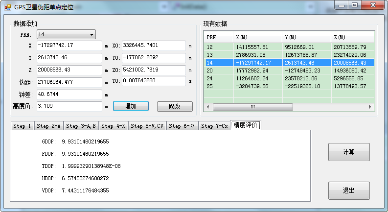Click the app icon in title bar
Viewport: 388px width, 212px height.
[x=7, y=7]
